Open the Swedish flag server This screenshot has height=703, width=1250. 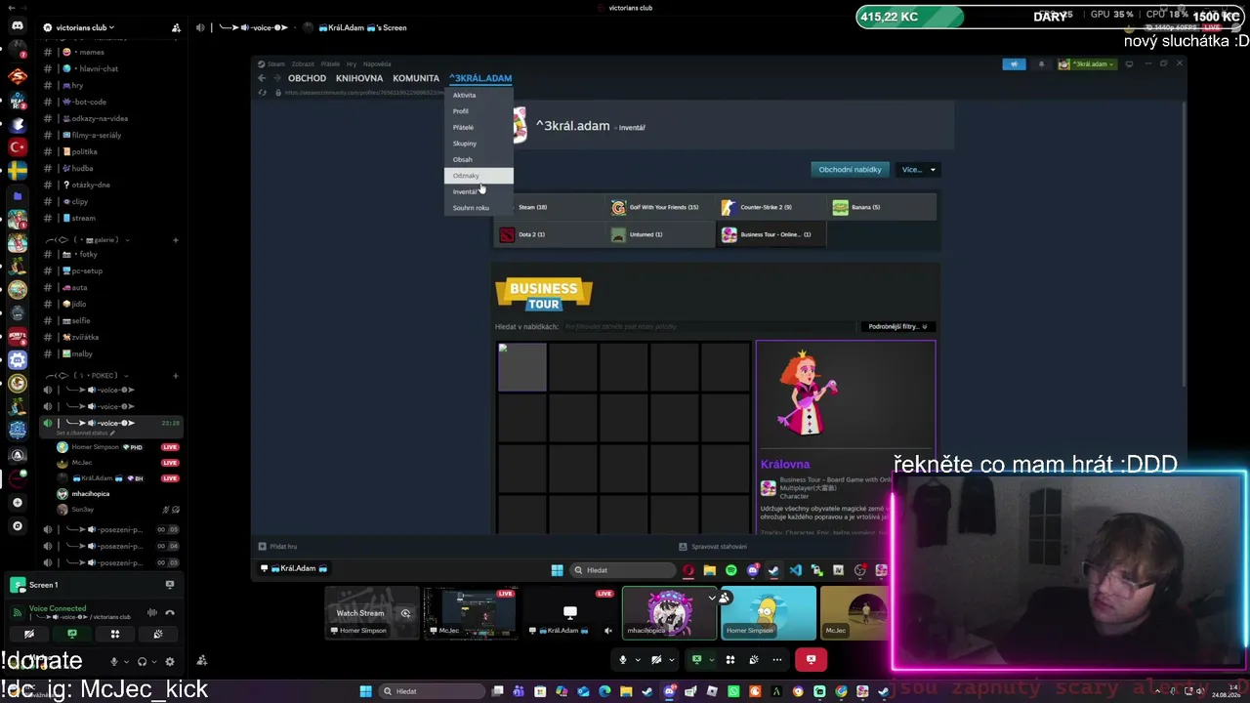pyautogui.click(x=17, y=171)
